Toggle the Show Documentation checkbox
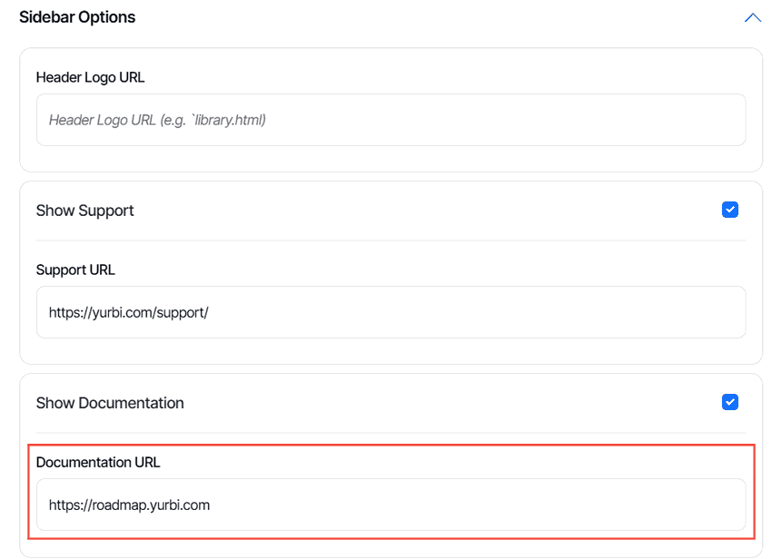The image size is (772, 559). click(729, 402)
